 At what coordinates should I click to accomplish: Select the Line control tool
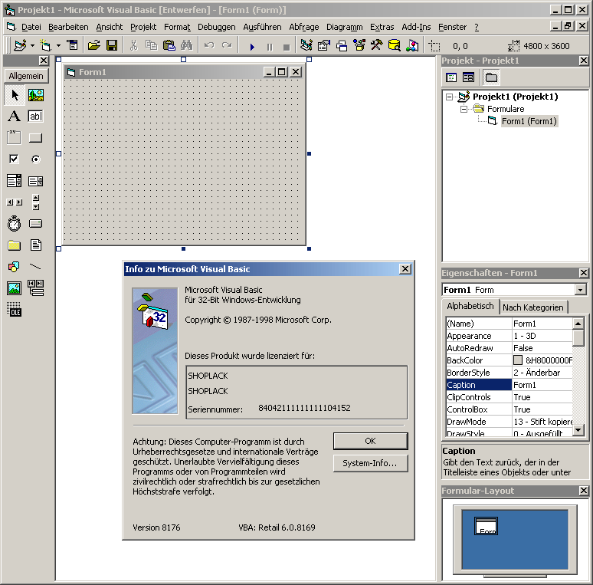point(35,267)
